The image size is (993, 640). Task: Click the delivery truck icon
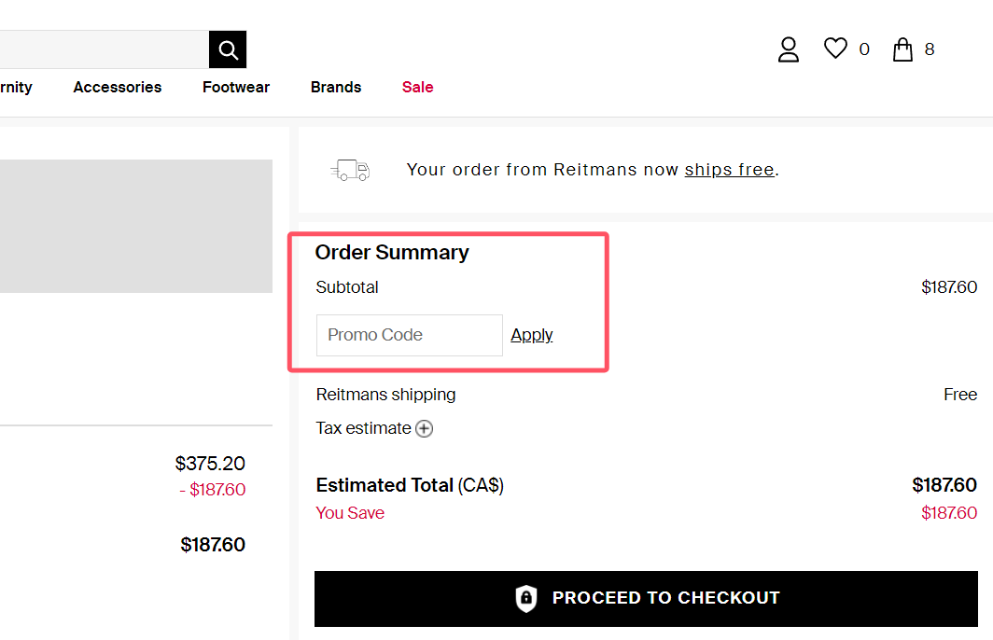click(350, 170)
